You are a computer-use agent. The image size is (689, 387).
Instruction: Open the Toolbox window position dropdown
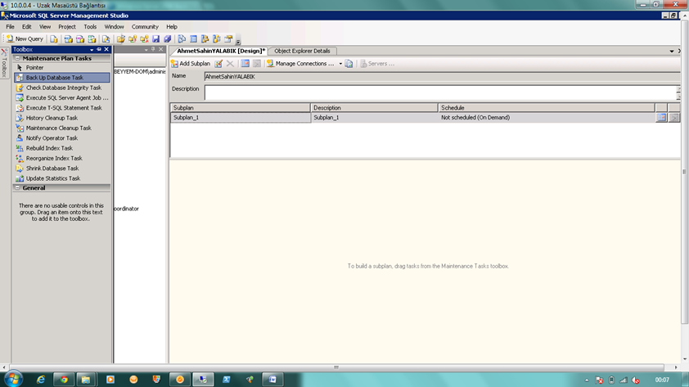point(92,50)
